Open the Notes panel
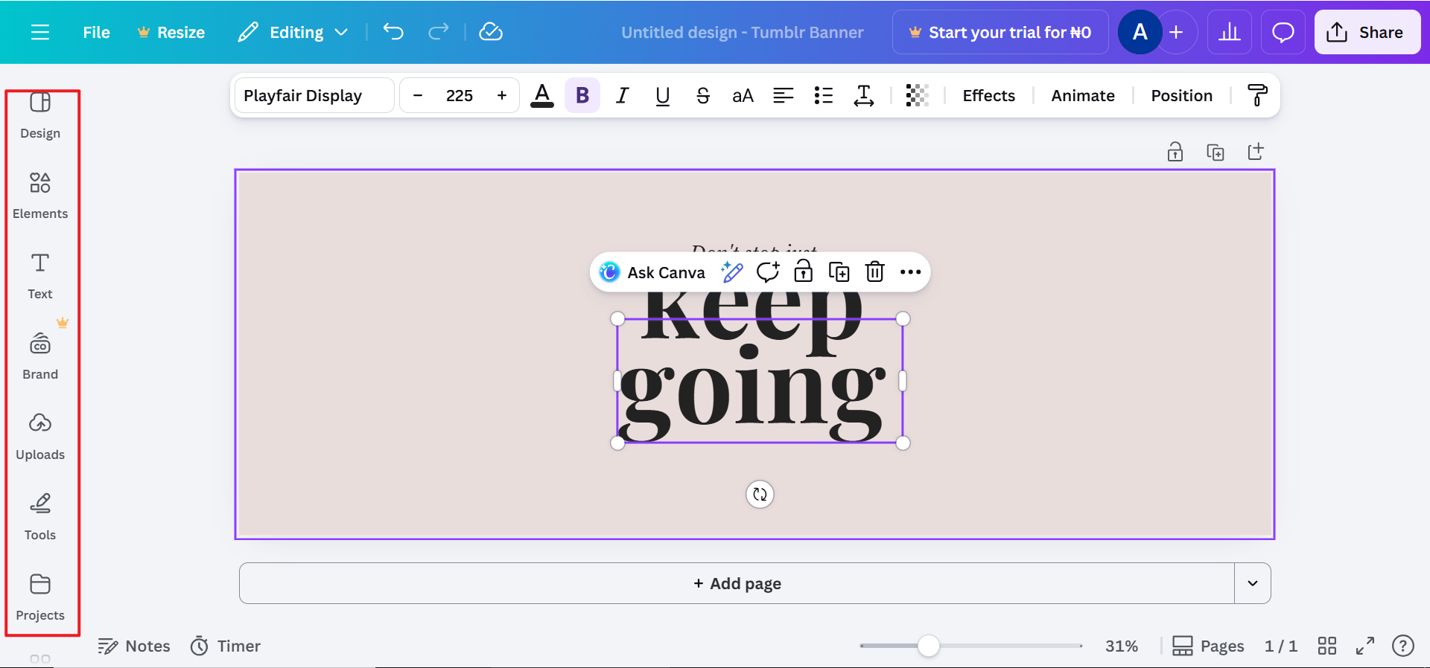This screenshot has height=668, width=1430. 134,646
